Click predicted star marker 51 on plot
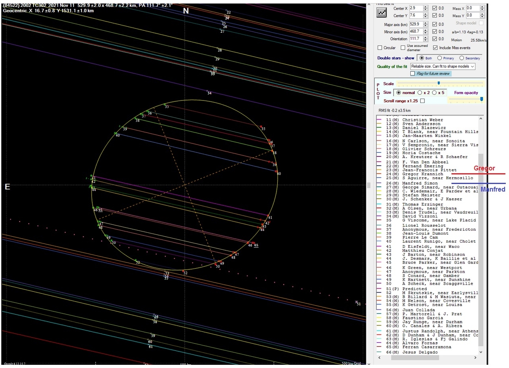This screenshot has width=509, height=368. (357, 302)
